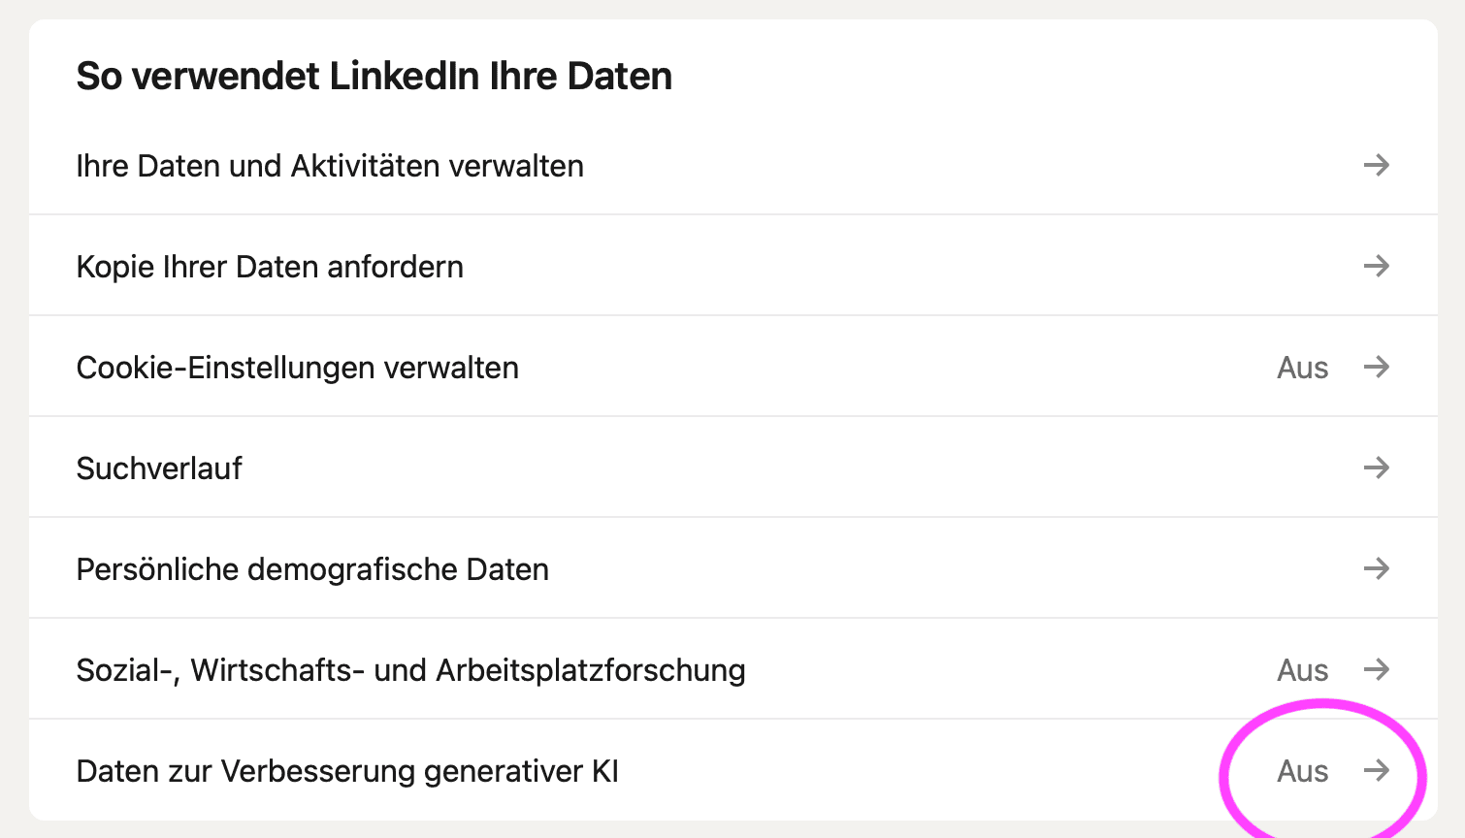Click arrow for Sozial-, Wirtschafts- und Arbeitsplatzforschung
This screenshot has height=838, width=1465.
1376,669
